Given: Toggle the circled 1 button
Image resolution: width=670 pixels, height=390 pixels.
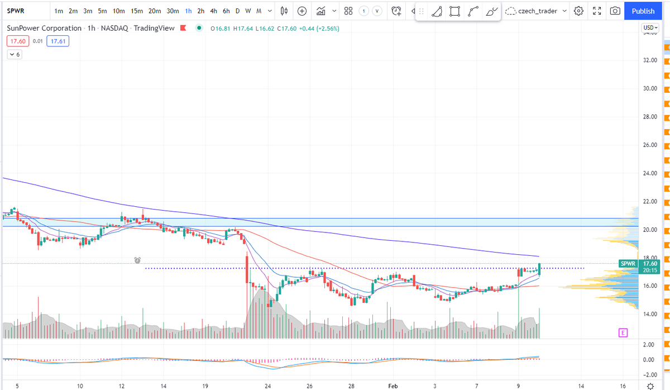Looking at the screenshot, I should tap(363, 11).
